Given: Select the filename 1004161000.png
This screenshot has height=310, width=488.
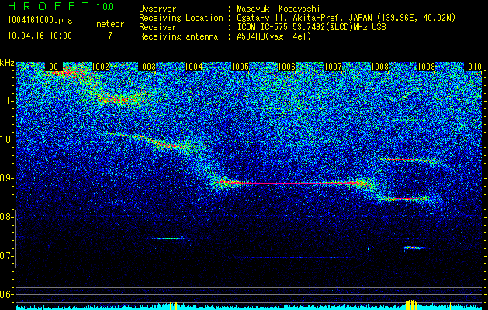Looking at the screenshot, I should (40, 21).
